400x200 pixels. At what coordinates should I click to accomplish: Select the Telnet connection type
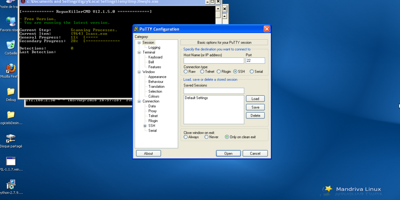point(202,72)
